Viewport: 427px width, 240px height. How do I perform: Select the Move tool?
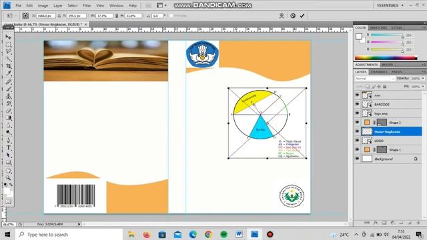coord(9,37)
